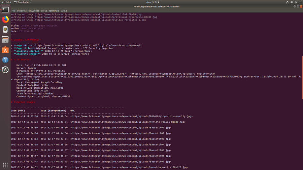The height and width of the screenshot is (170, 303).
Task: Click the previsioni-cybercrime-80x80.jpg URL line
Action: pyautogui.click(x=84, y=17)
